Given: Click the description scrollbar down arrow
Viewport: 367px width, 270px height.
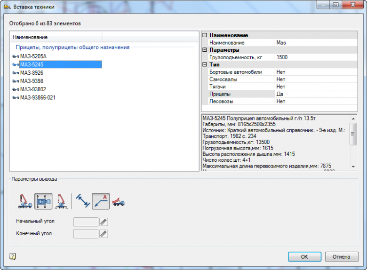Looking at the screenshot, I should (x=353, y=167).
